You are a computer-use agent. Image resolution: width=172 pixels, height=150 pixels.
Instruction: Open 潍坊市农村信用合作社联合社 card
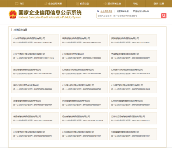(35, 87)
